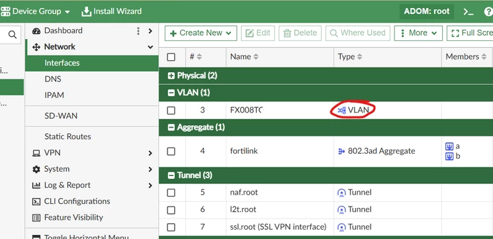Tick the select-all header checkbox
493x239 pixels.
[x=171, y=57]
